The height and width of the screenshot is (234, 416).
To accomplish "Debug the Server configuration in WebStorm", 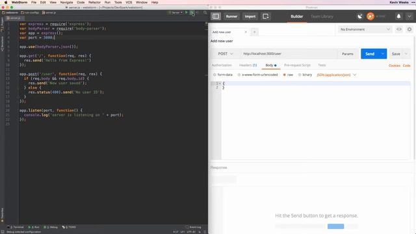I will (192, 12).
